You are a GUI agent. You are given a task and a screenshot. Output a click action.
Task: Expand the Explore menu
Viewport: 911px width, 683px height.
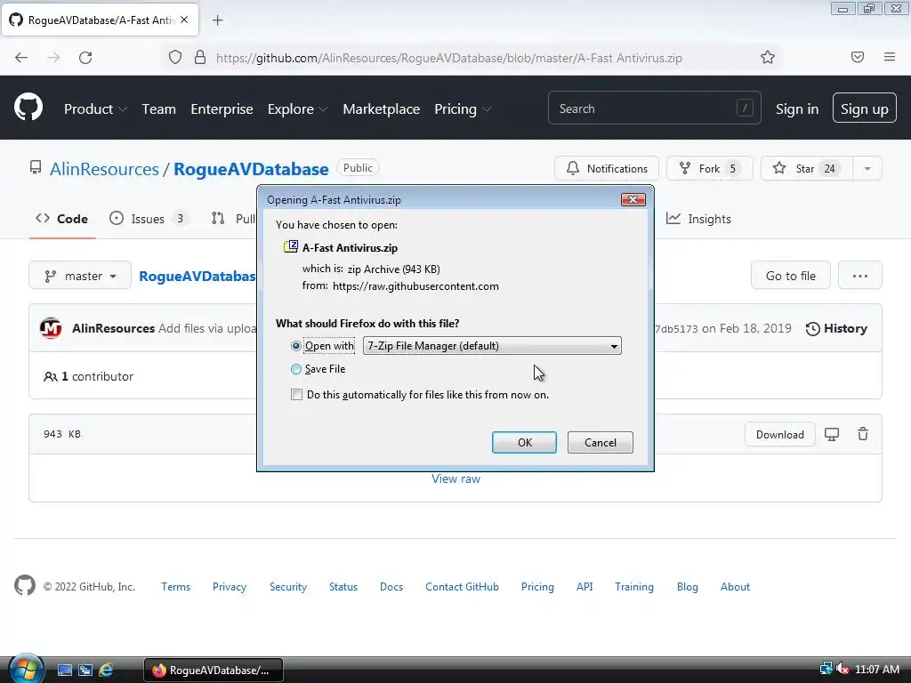(x=297, y=108)
